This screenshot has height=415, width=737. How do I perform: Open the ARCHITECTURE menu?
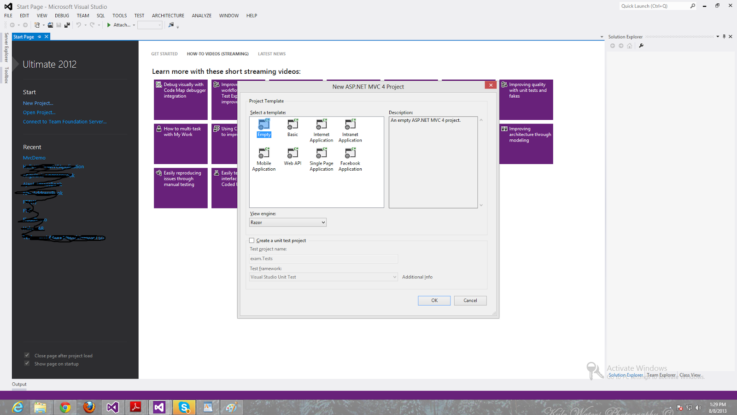[168, 16]
